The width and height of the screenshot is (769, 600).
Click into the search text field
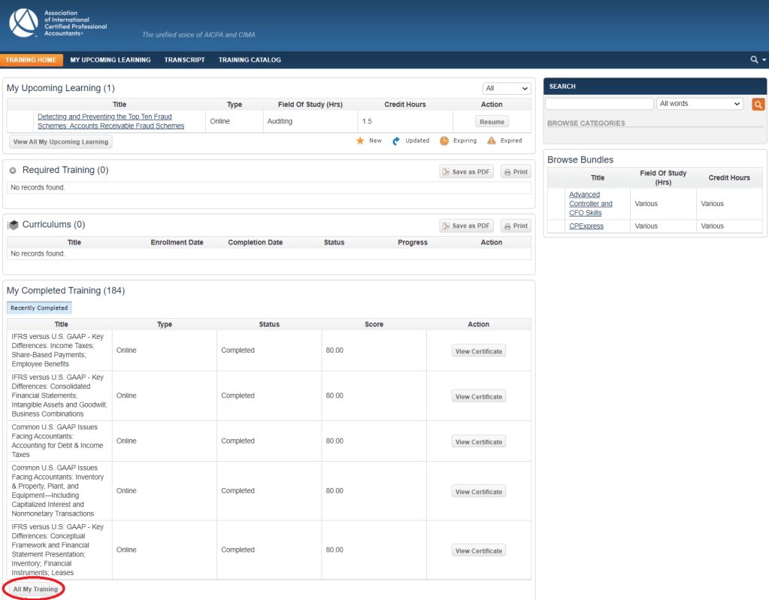click(599, 104)
